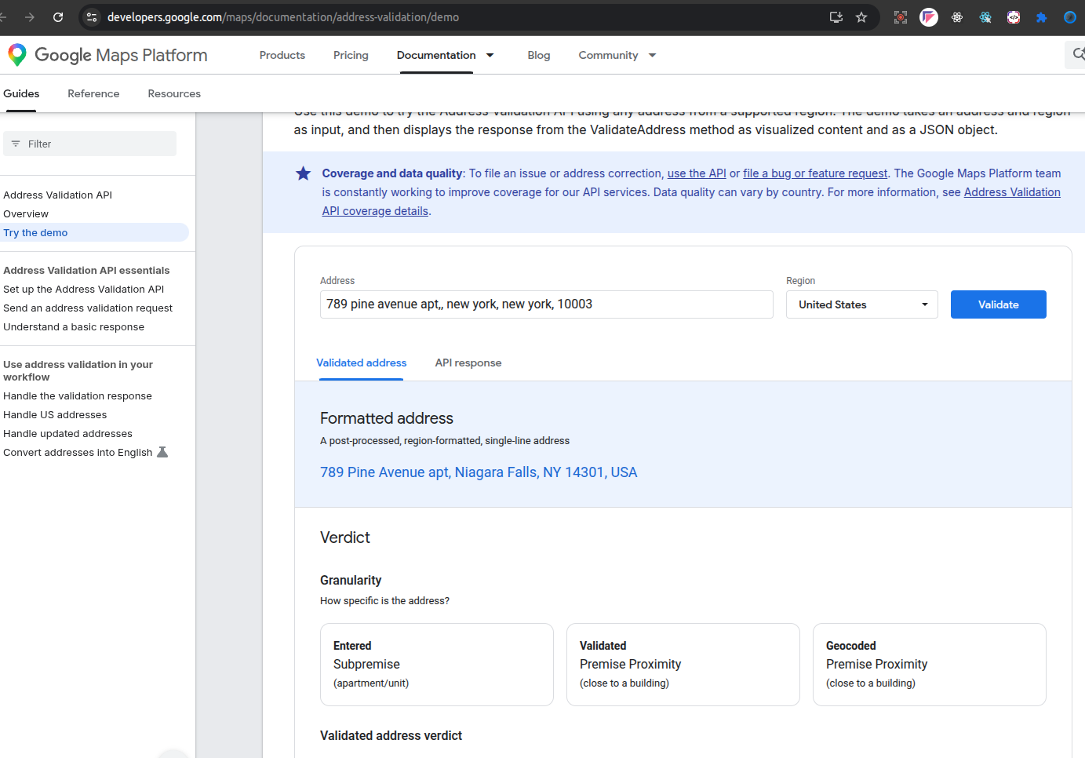Switch to the API response tab

tap(468, 363)
